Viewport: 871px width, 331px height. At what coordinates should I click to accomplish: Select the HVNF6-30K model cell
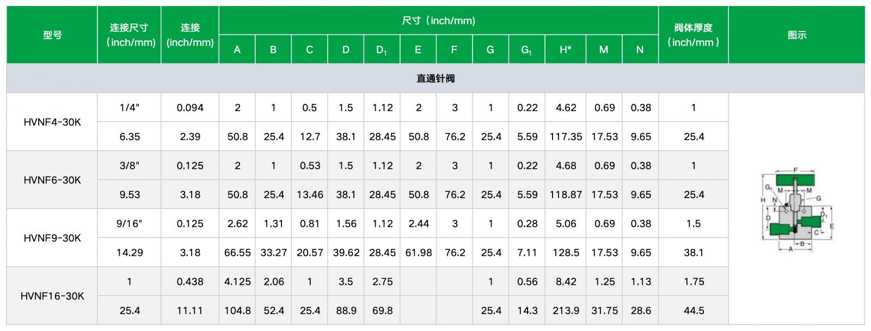click(52, 180)
